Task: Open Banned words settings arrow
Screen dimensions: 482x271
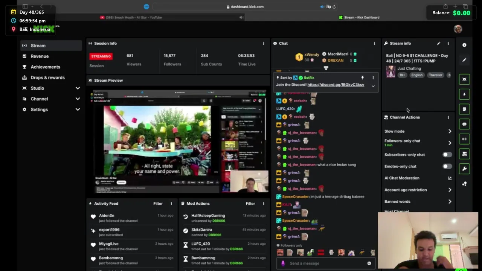Action: click(450, 202)
